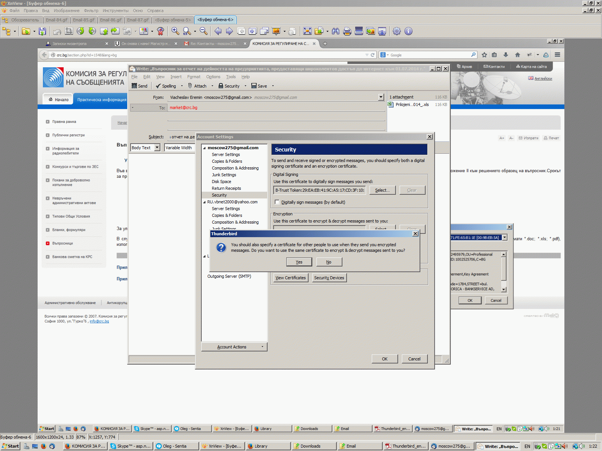Click OK in the Account Settings dialog
602x451 pixels.
(385, 359)
